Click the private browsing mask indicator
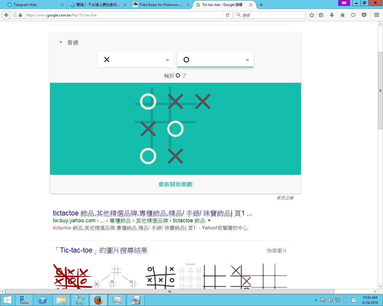 pyautogui.click(x=344, y=3)
